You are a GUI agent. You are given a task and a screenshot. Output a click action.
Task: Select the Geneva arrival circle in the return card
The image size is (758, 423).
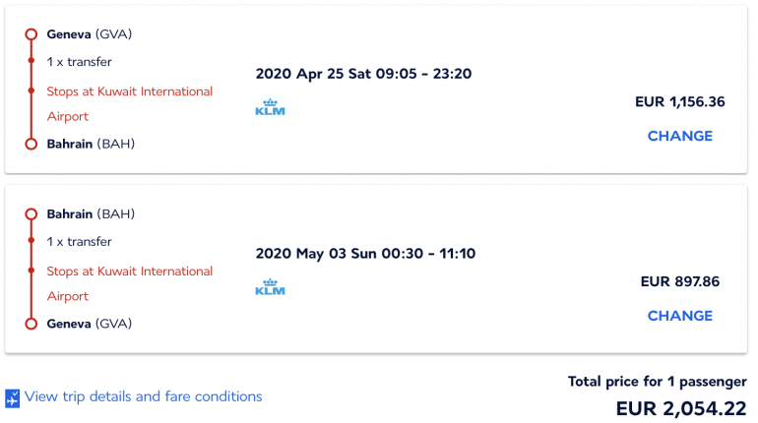click(31, 324)
